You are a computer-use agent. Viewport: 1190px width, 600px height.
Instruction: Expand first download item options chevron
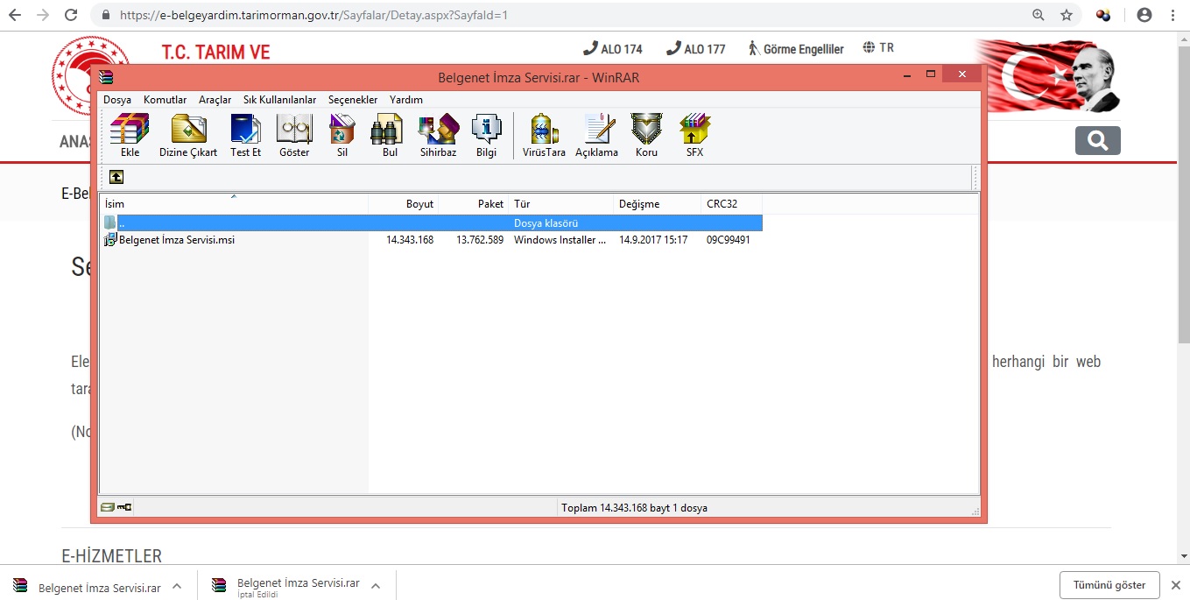[177, 586]
